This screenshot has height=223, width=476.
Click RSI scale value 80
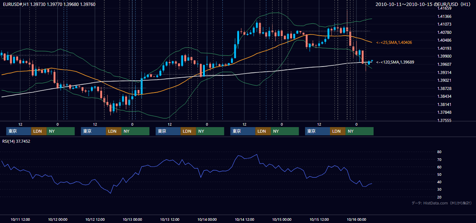tap(439, 152)
